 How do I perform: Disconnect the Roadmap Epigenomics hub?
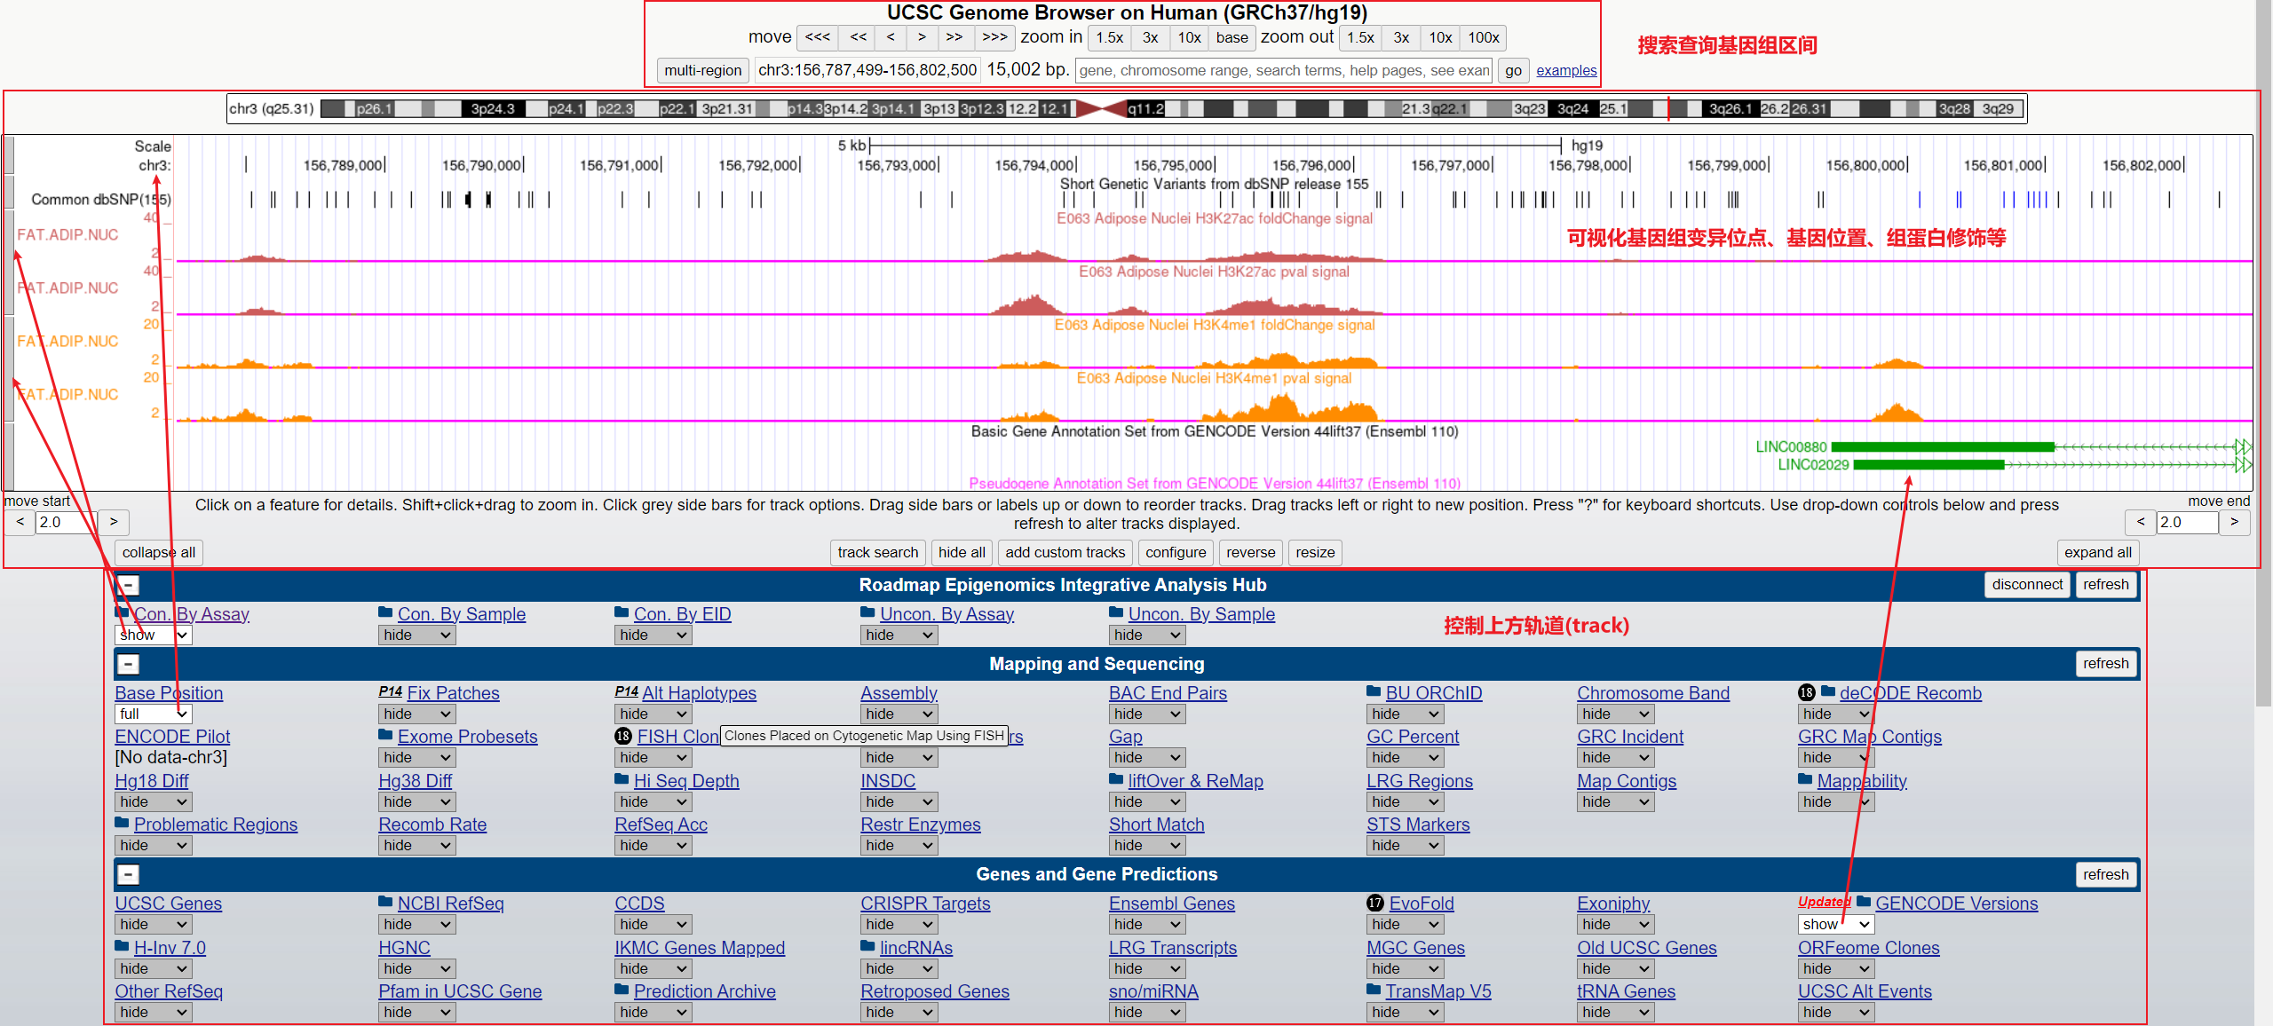[2027, 585]
